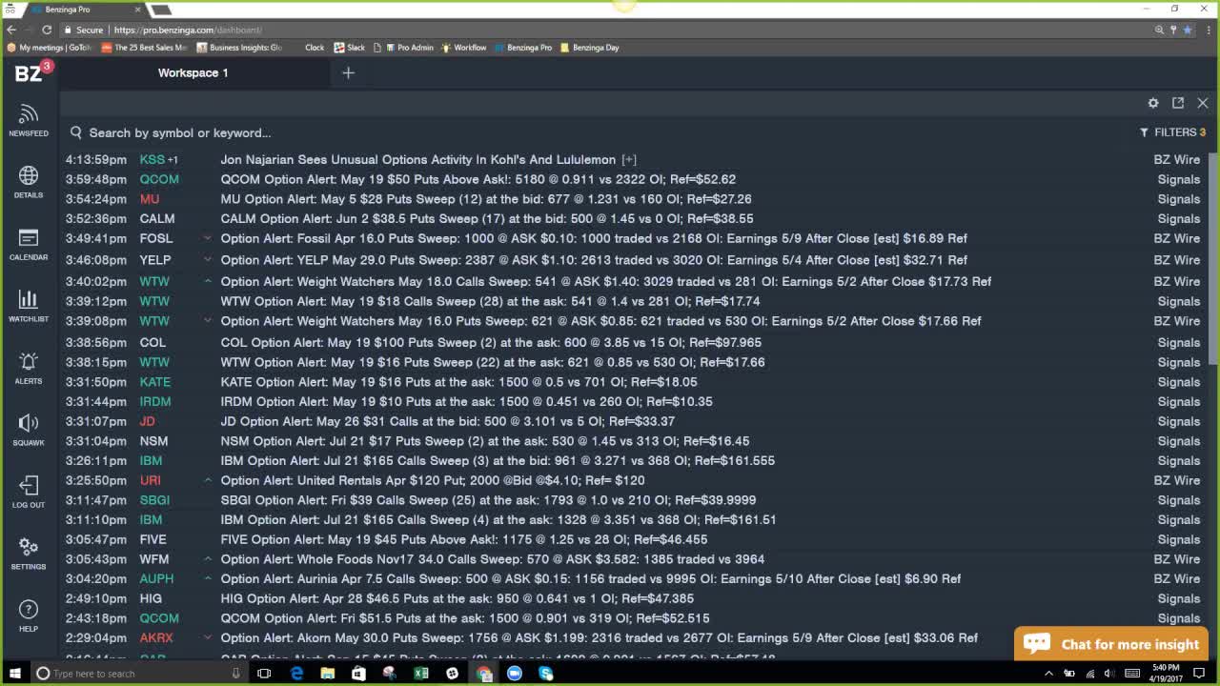
Task: Open the Business Insights bookmark
Action: 239,48
